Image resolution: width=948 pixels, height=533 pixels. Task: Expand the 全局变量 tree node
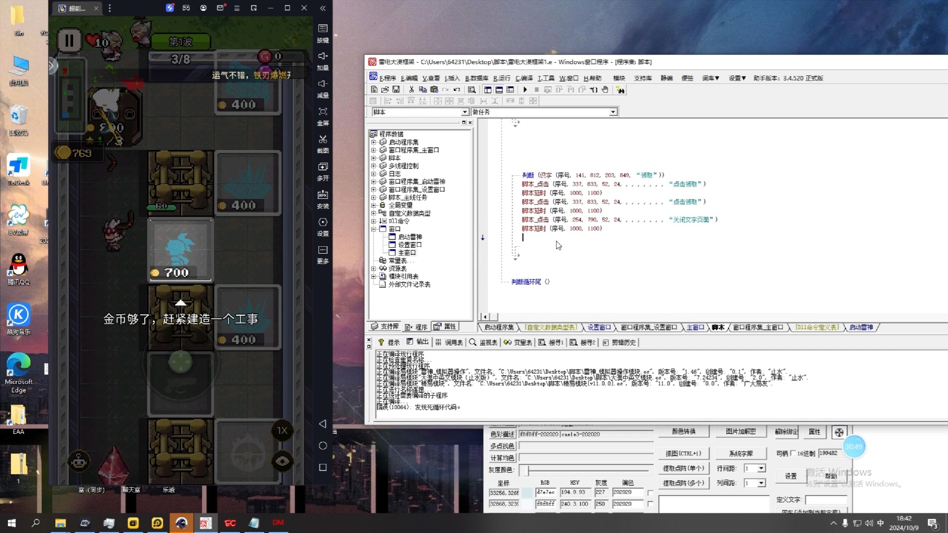click(x=374, y=205)
